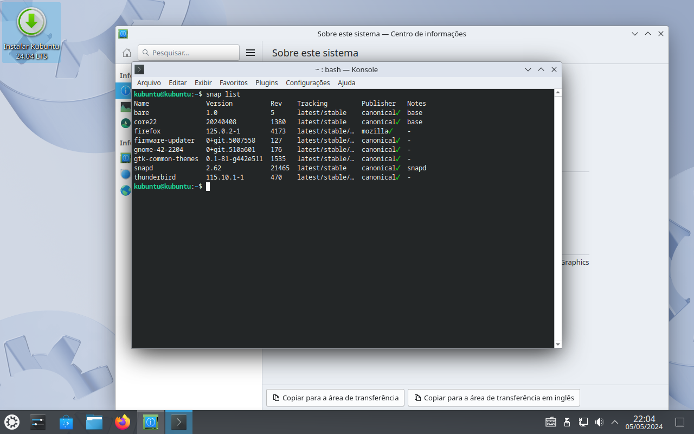Click the removable device notifier tray icon
This screenshot has height=434, width=694.
pos(567,422)
